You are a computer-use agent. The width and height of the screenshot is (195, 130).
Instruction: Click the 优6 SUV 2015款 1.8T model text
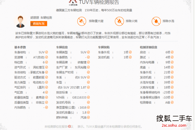coord(72,87)
